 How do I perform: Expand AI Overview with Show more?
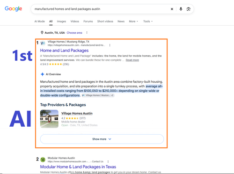102,139
